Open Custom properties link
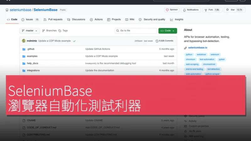Image resolution: width=251 pixels, height=141 pixels. click(x=199, y=126)
